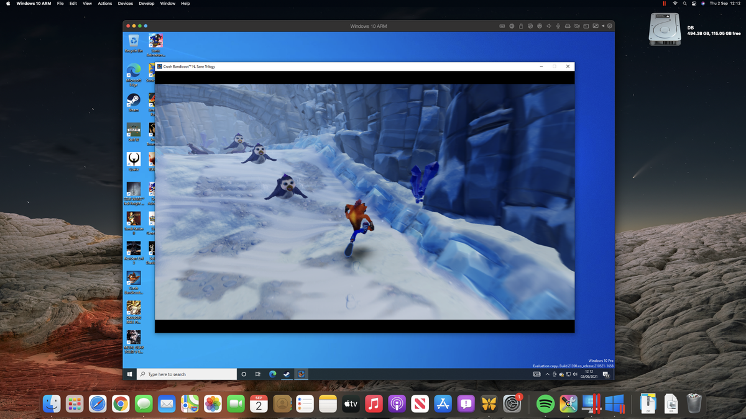
Task: Select the DB hard drive icon
Action: point(665,30)
